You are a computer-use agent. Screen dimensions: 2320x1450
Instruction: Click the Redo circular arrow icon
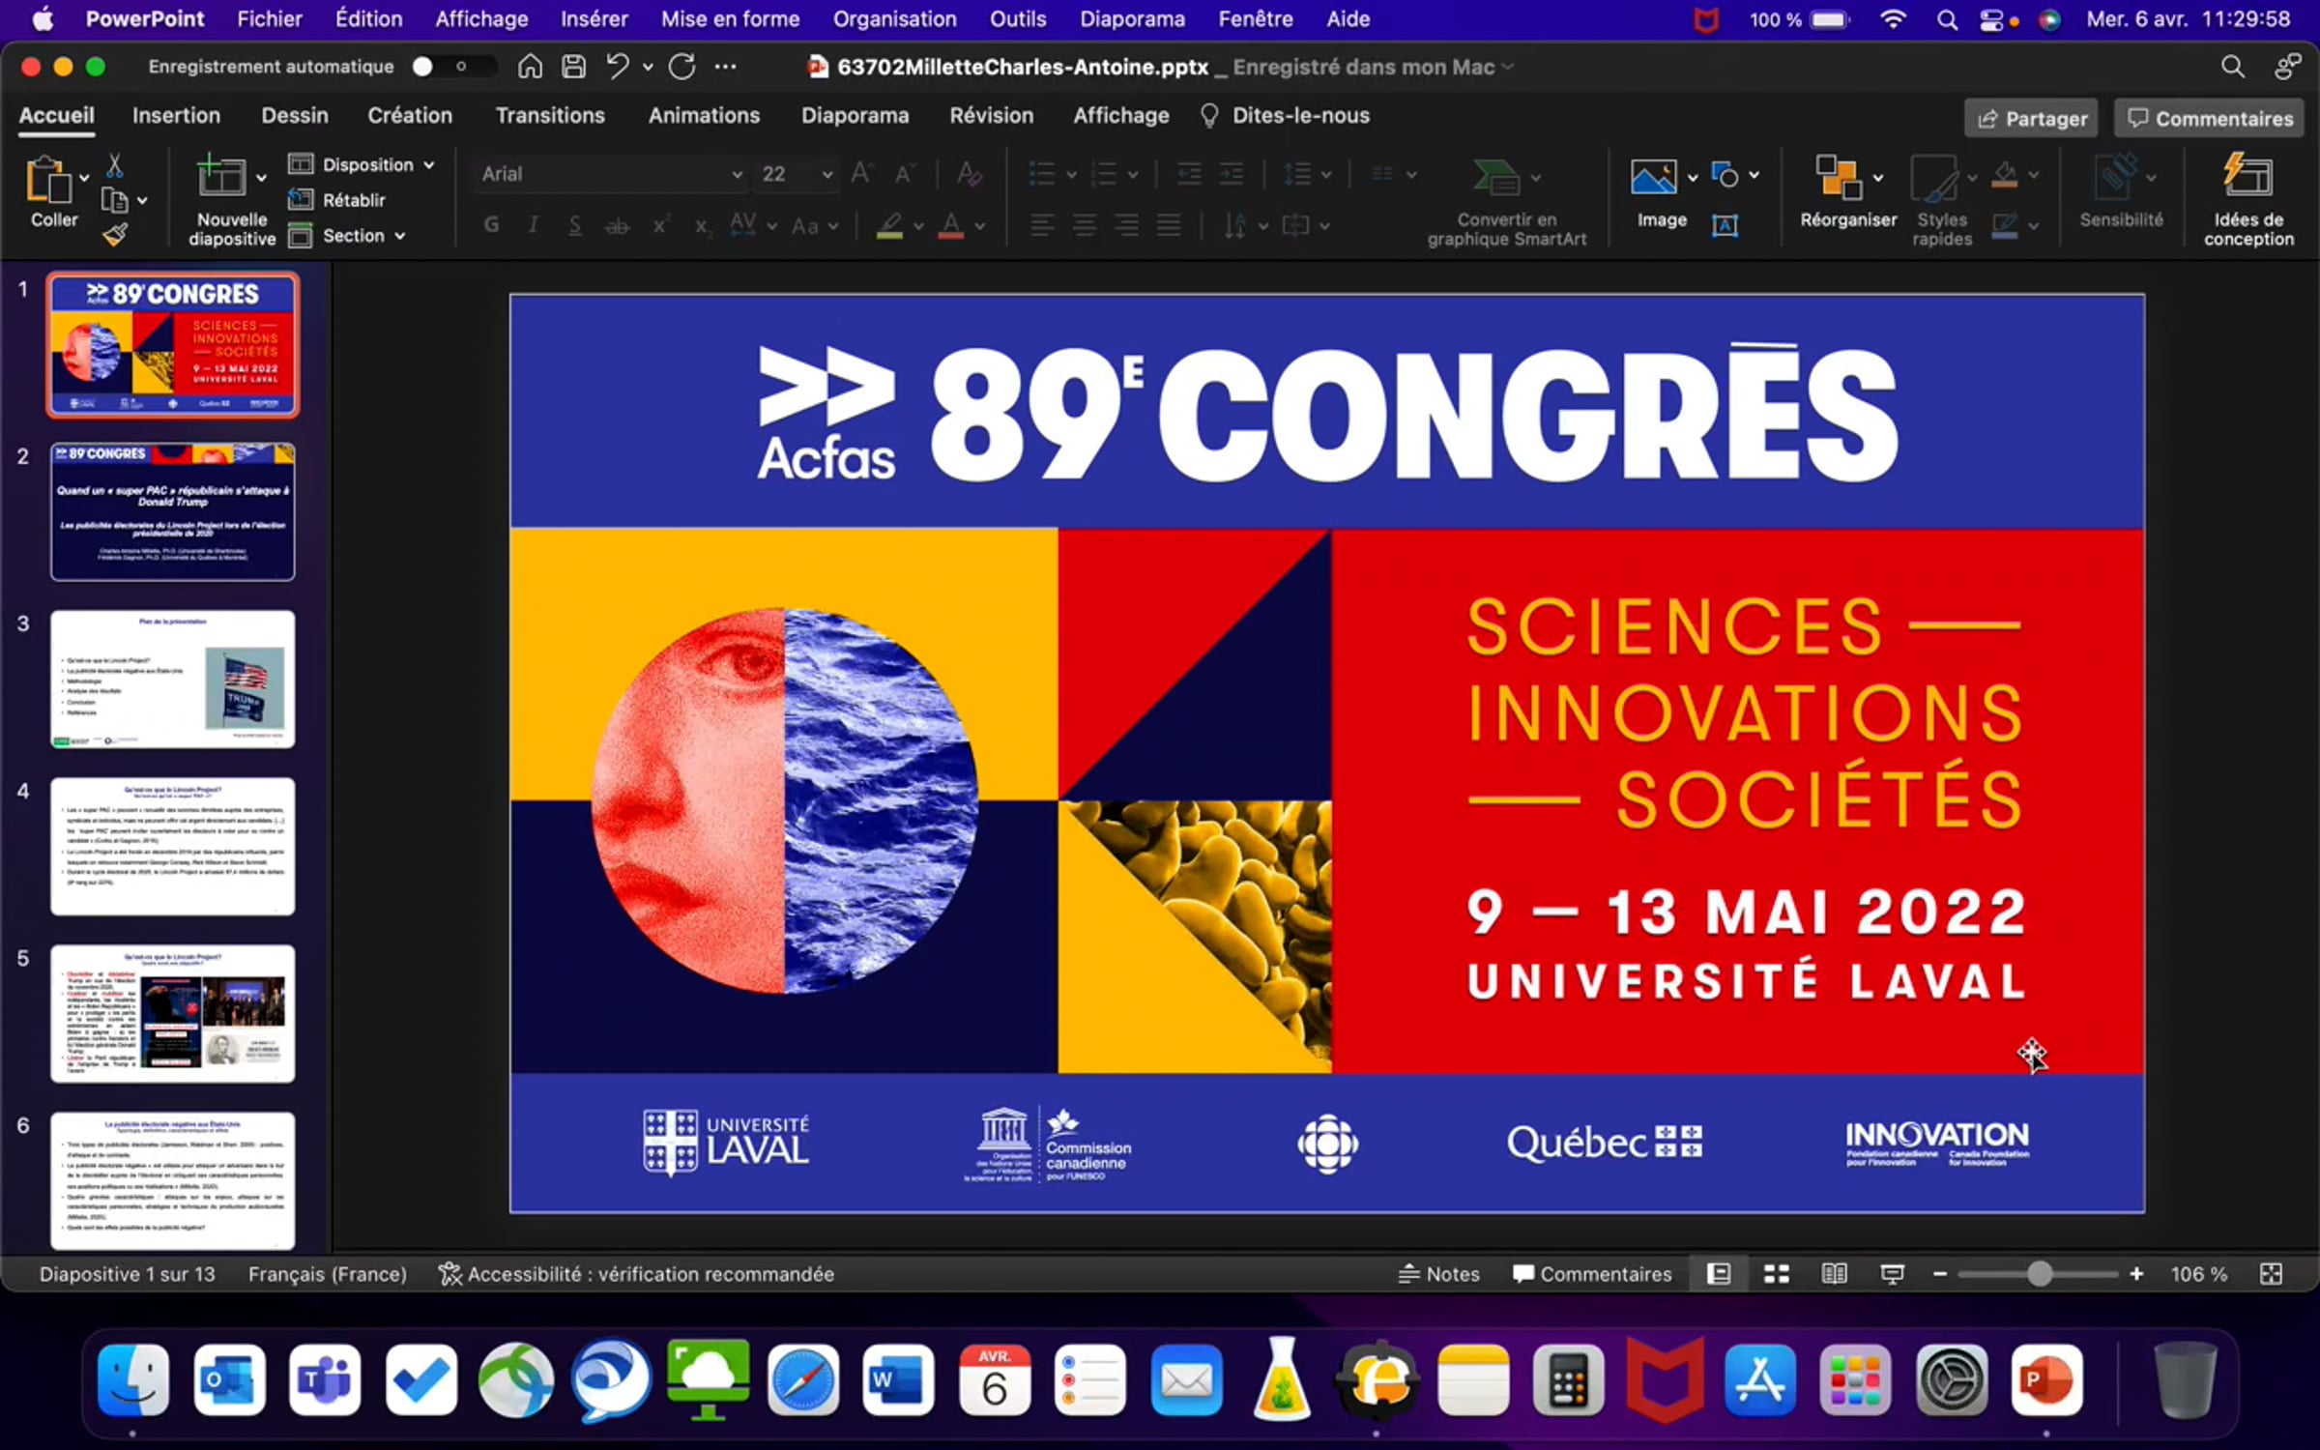pos(682,67)
